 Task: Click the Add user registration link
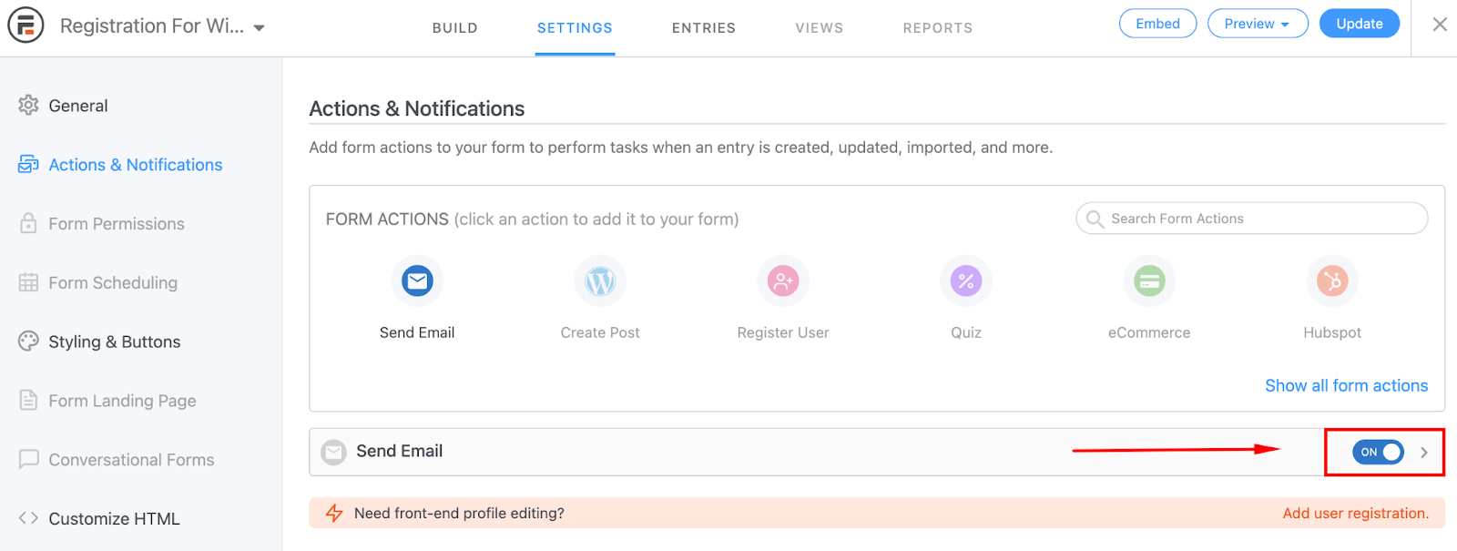[x=1355, y=513]
